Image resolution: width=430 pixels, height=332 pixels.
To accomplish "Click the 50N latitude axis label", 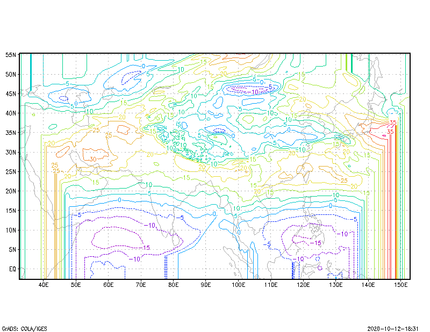I will pyautogui.click(x=11, y=74).
